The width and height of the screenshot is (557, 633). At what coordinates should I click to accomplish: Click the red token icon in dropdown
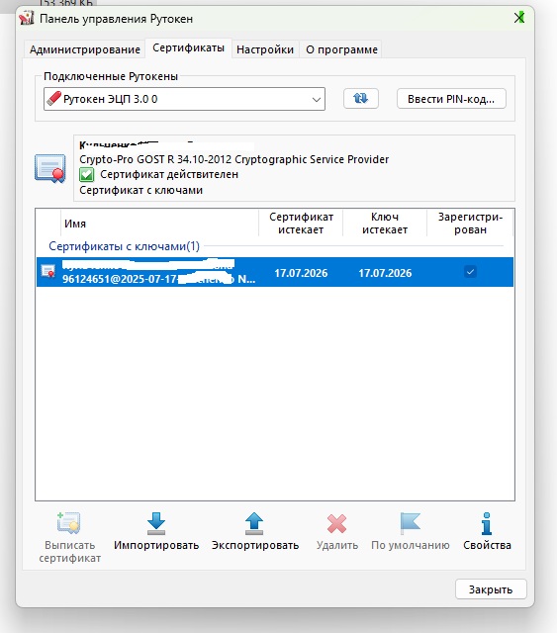pos(53,99)
